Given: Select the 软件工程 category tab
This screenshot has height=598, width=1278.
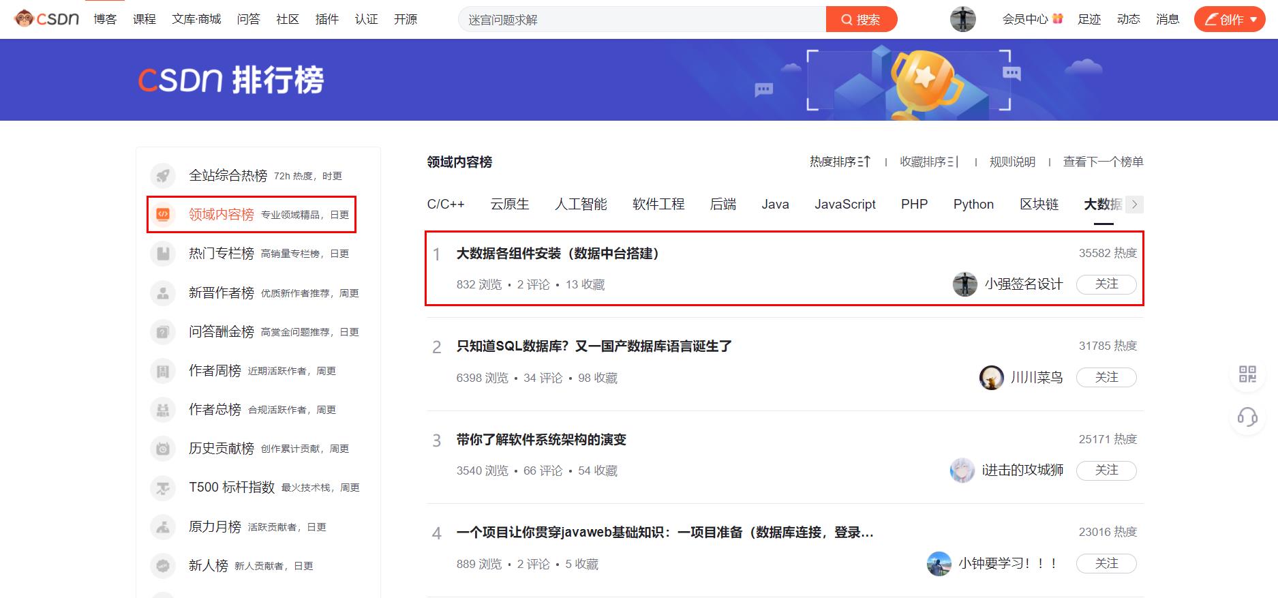Looking at the screenshot, I should point(658,204).
